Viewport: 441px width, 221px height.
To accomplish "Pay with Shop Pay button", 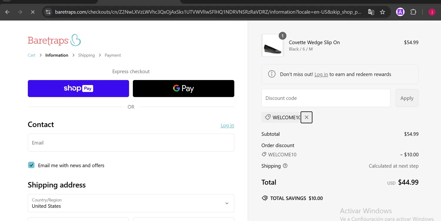I will tap(78, 89).
